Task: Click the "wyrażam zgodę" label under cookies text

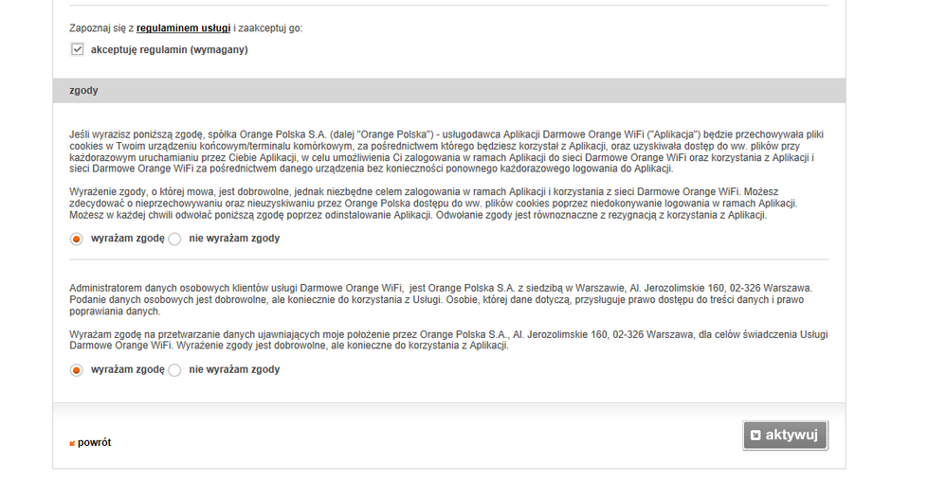Action: pyautogui.click(x=128, y=239)
